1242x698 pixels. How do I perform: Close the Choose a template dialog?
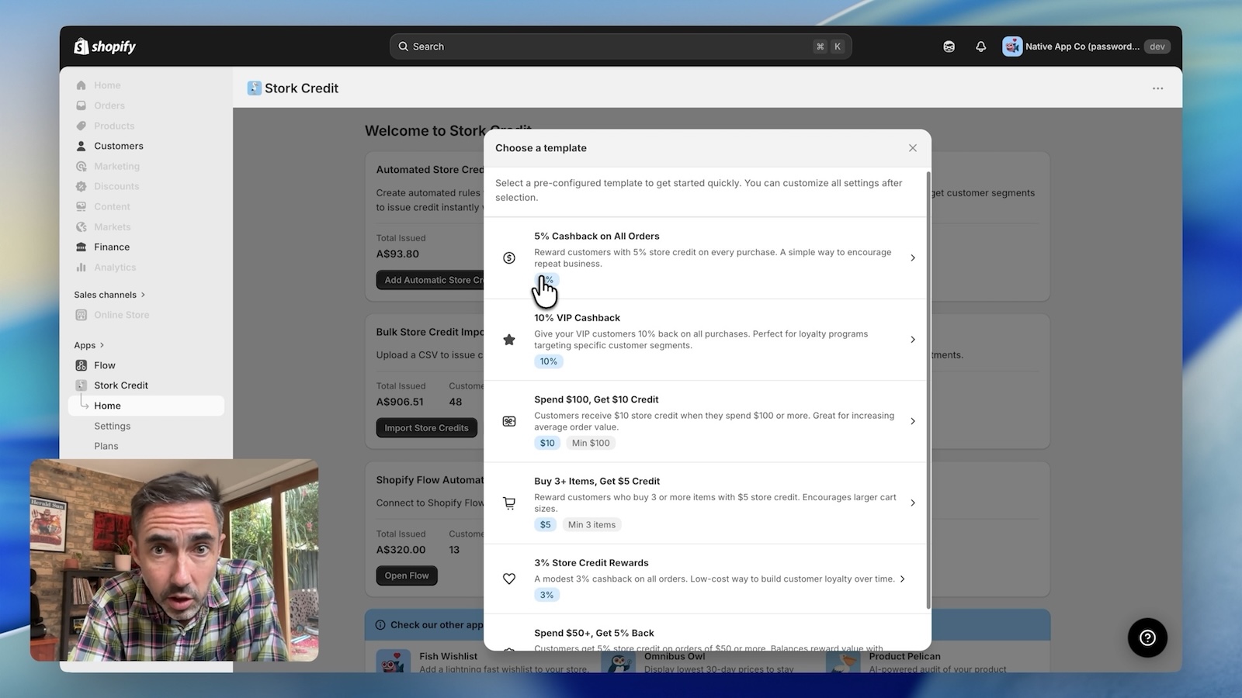(913, 148)
